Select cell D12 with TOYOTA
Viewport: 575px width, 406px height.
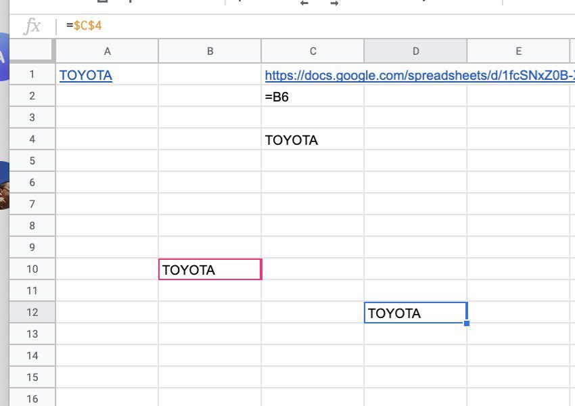click(415, 313)
